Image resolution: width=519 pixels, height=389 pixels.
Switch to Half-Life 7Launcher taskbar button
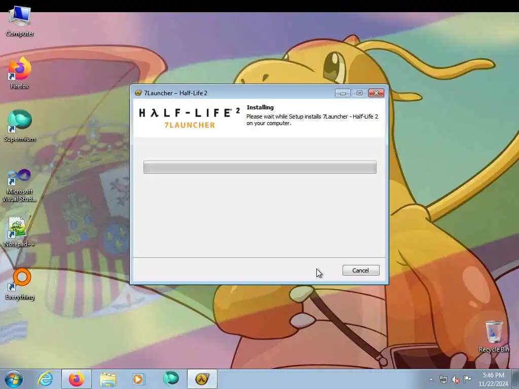coord(202,379)
